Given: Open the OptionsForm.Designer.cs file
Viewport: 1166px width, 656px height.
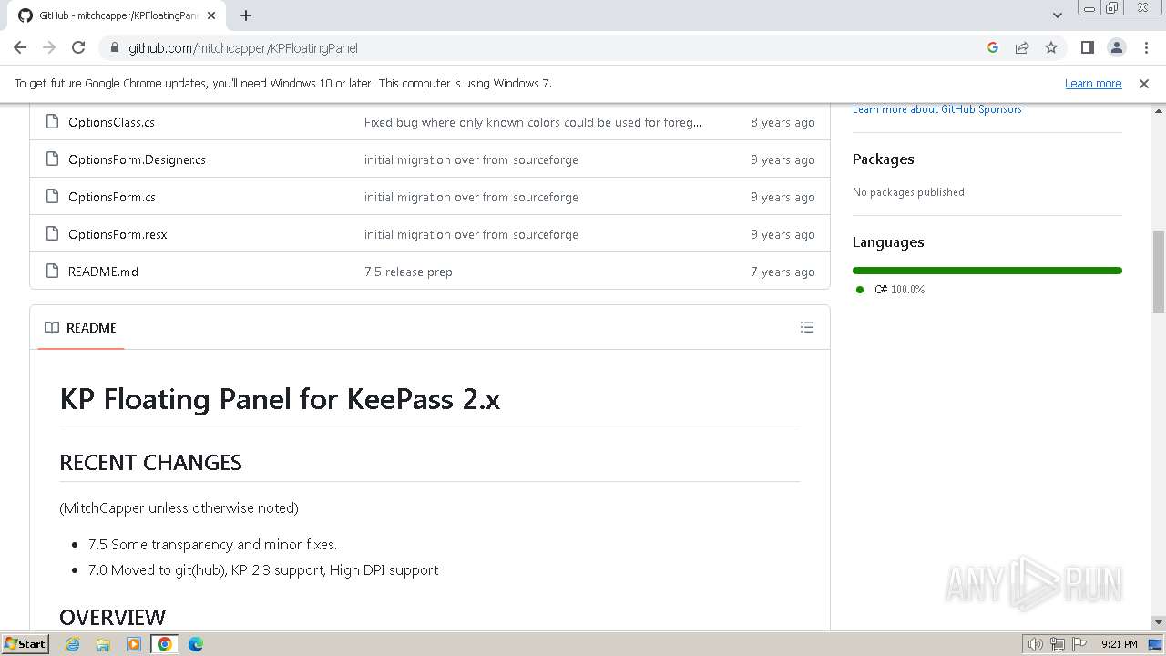Looking at the screenshot, I should pos(137,159).
